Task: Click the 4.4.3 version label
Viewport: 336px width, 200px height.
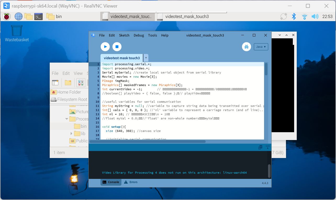Action: tap(265, 183)
